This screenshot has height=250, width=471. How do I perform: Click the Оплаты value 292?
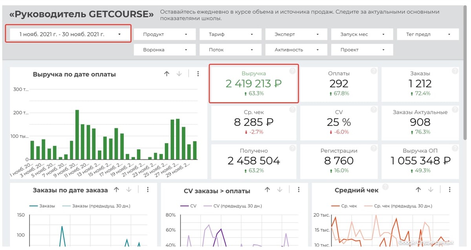339,83
